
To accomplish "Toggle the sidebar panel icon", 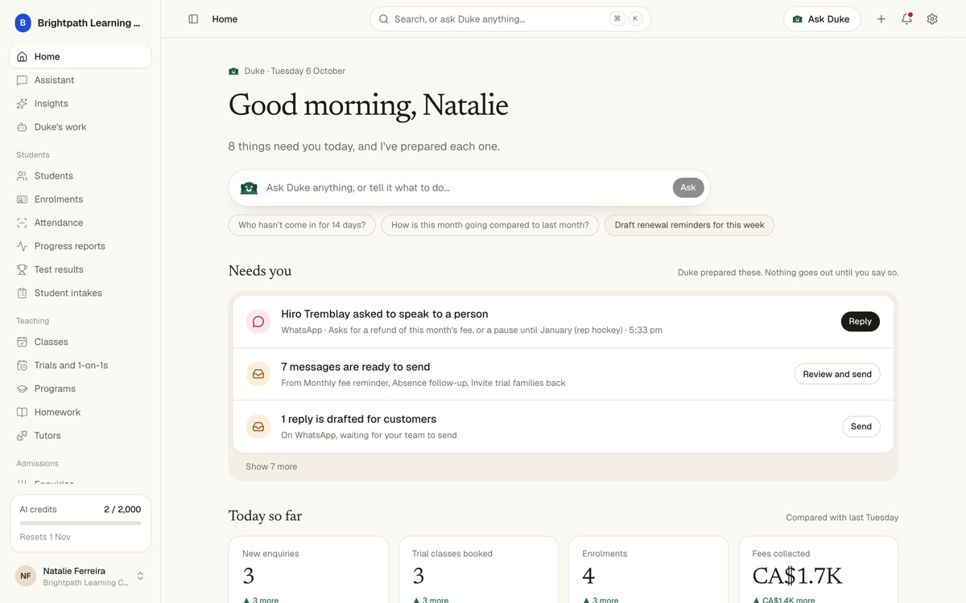I will click(193, 19).
